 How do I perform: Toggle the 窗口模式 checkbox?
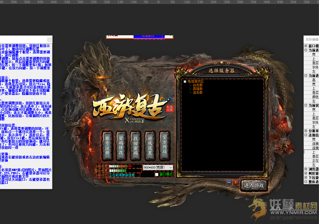(x=157, y=174)
